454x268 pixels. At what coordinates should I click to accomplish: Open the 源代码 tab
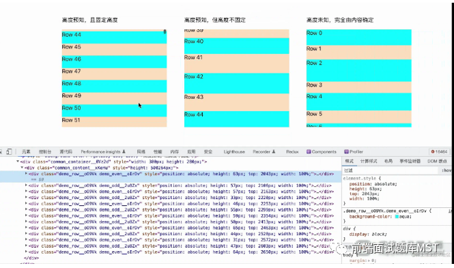(x=66, y=151)
